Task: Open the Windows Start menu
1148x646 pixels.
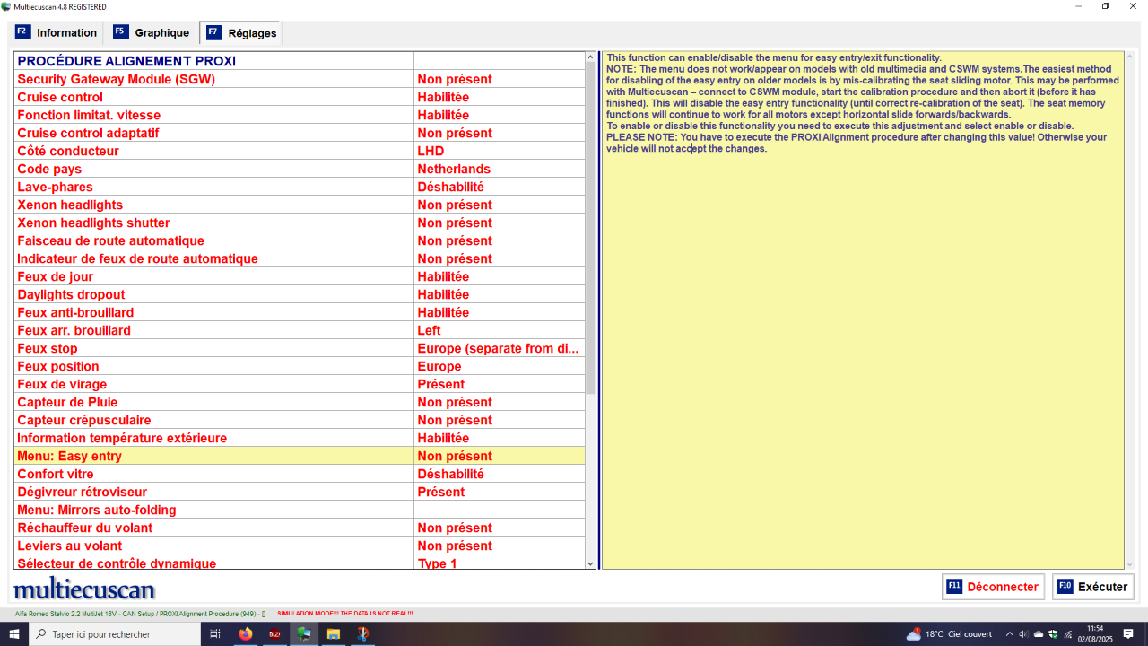Action: [14, 634]
